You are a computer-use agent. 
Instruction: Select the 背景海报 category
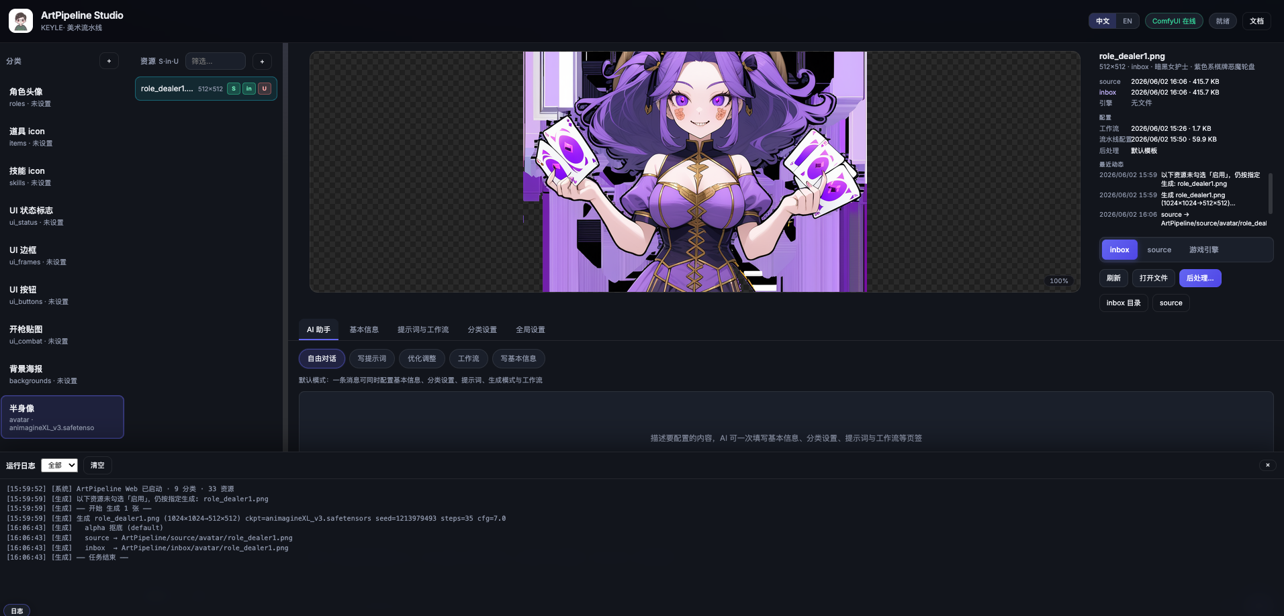point(62,374)
